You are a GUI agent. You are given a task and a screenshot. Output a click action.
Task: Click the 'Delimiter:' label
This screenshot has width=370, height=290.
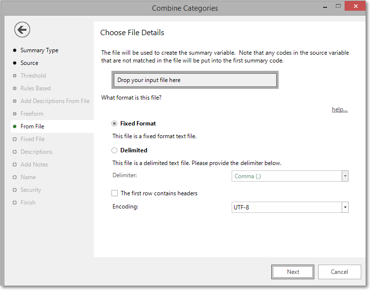coord(125,175)
